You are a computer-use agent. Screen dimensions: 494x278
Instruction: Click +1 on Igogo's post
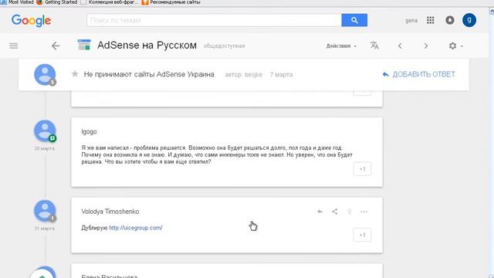pyautogui.click(x=362, y=169)
